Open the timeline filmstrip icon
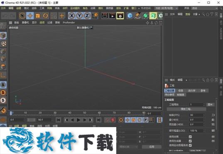Image resolution: width=223 pixels, height=154 pixels. tap(160, 120)
